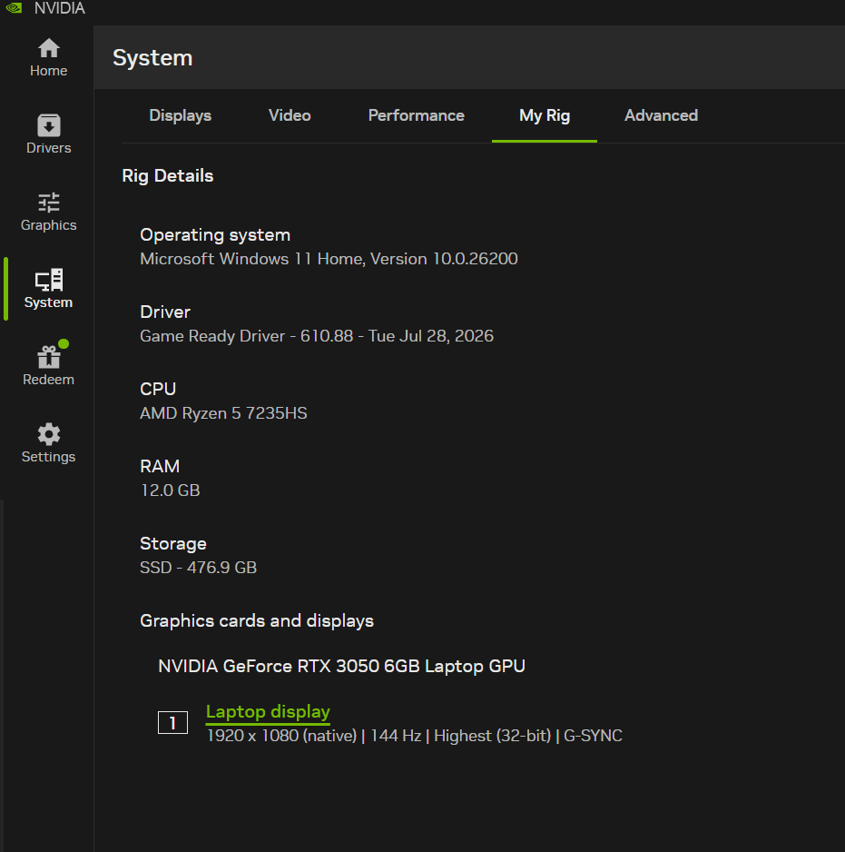Open the Home section in sidebar
Image resolution: width=845 pixels, height=852 pixels.
pyautogui.click(x=48, y=57)
